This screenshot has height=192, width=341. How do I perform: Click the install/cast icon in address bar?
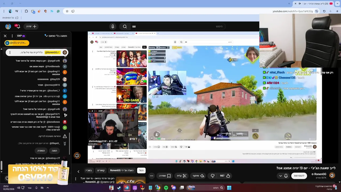click(73, 11)
